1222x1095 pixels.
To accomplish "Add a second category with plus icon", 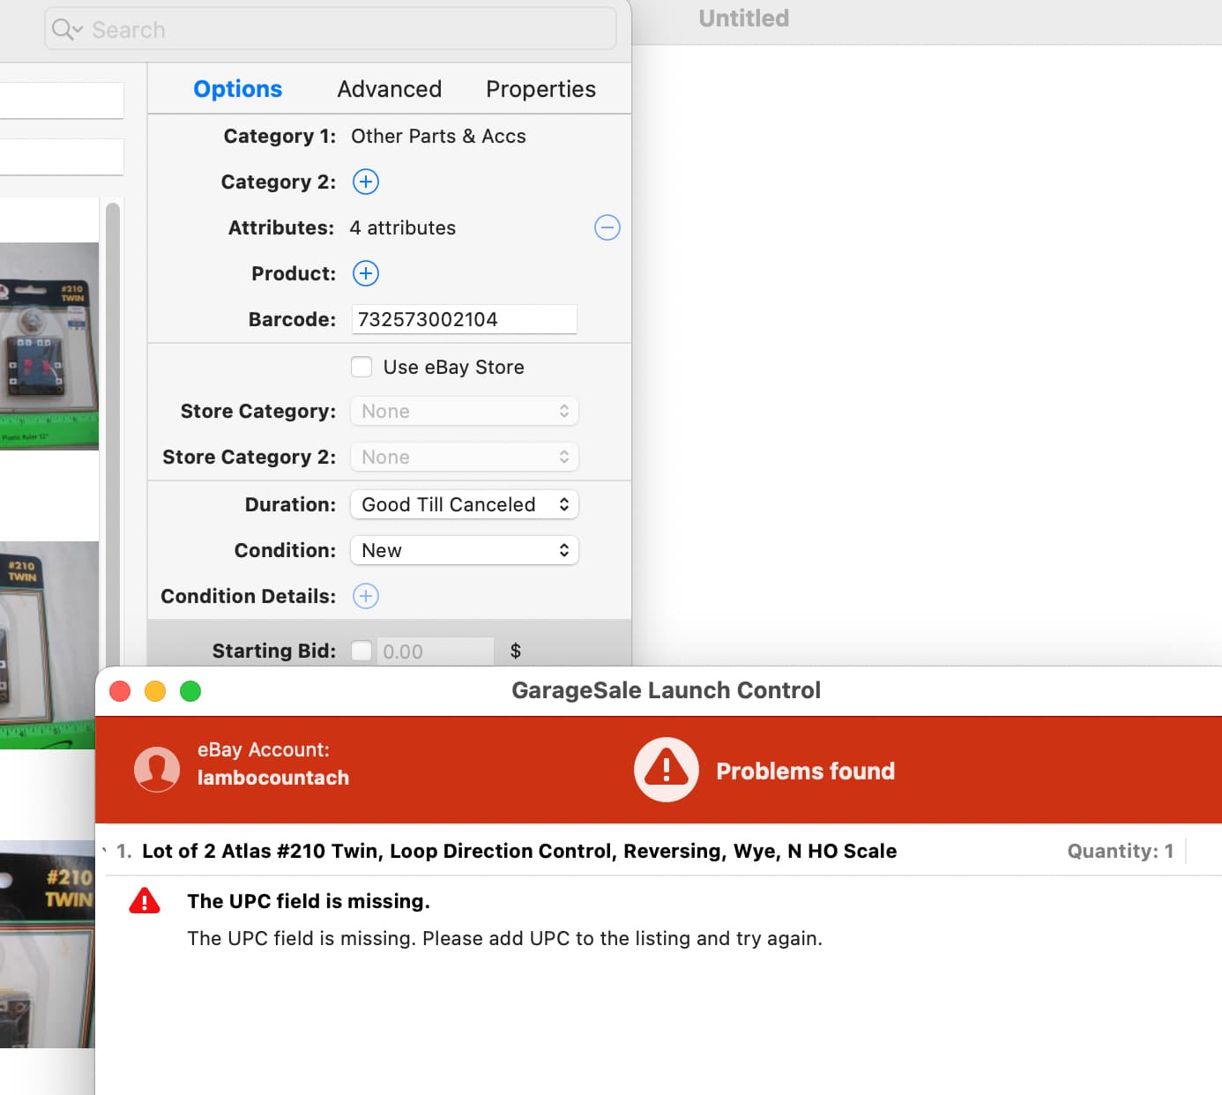I will tap(366, 182).
